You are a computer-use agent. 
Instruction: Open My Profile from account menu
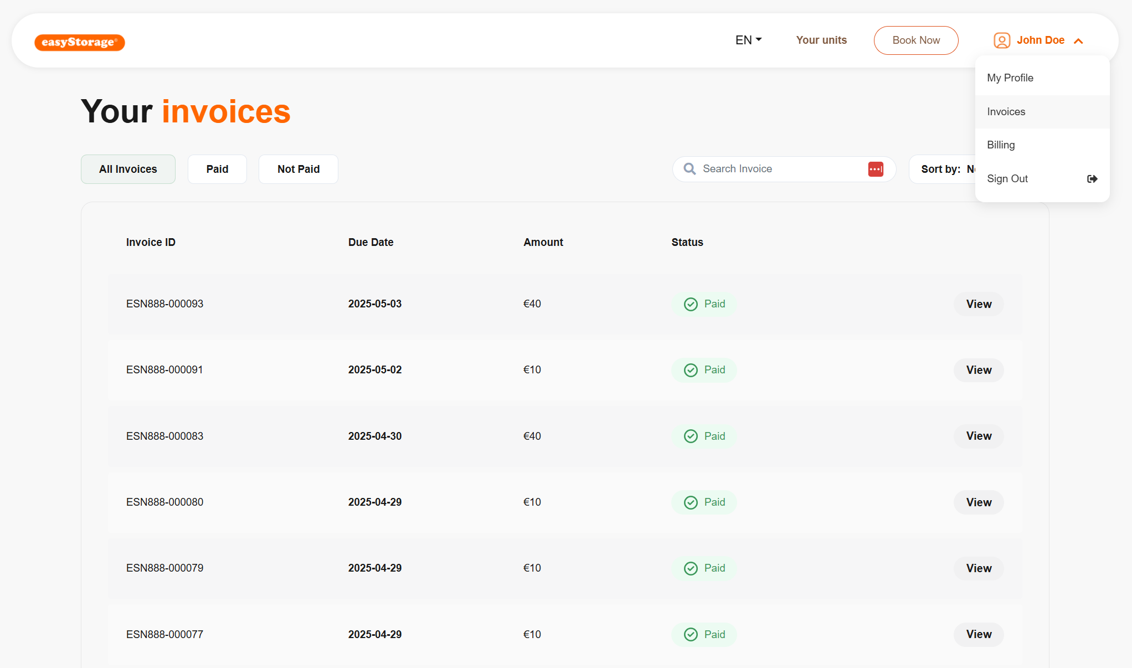point(1010,78)
